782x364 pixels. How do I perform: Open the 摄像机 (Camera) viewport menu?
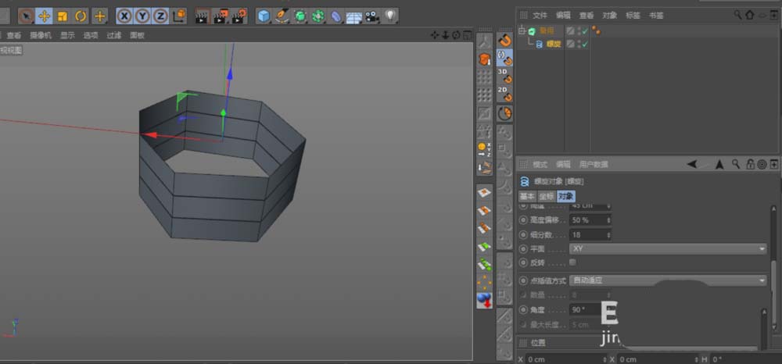point(41,35)
